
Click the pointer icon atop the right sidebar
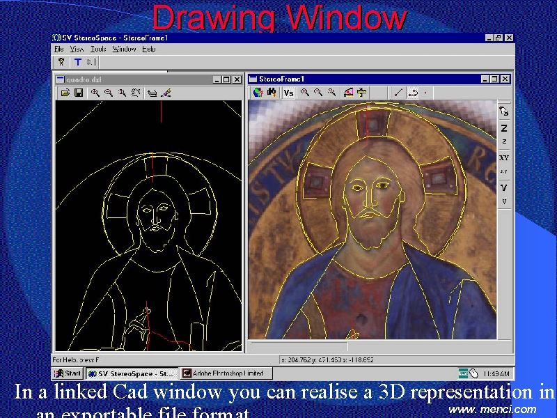click(503, 111)
